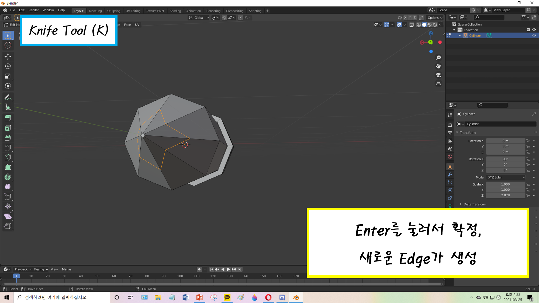The width and height of the screenshot is (539, 303).
Task: Select the Annotate pencil tool
Action: click(x=8, y=97)
